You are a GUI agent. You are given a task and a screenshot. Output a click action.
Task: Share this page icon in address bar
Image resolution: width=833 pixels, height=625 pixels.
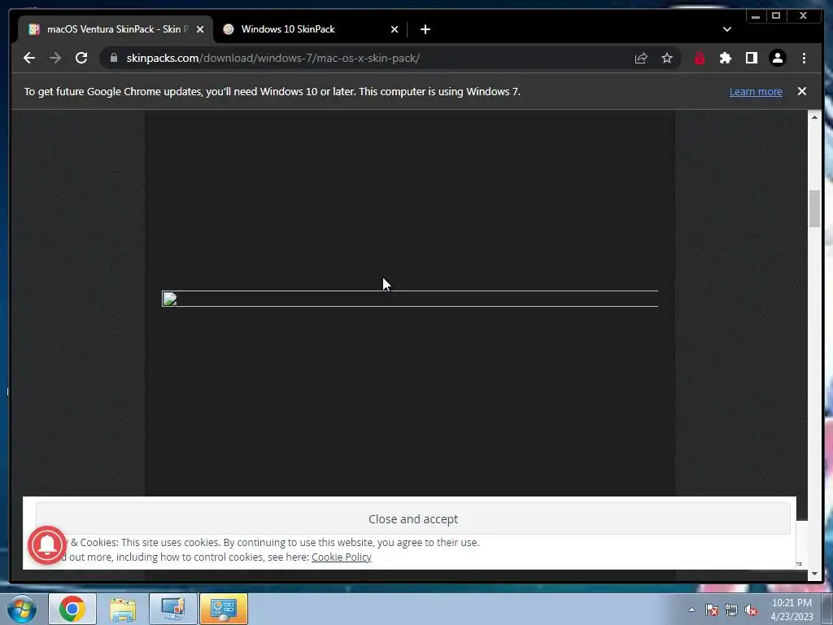point(641,58)
